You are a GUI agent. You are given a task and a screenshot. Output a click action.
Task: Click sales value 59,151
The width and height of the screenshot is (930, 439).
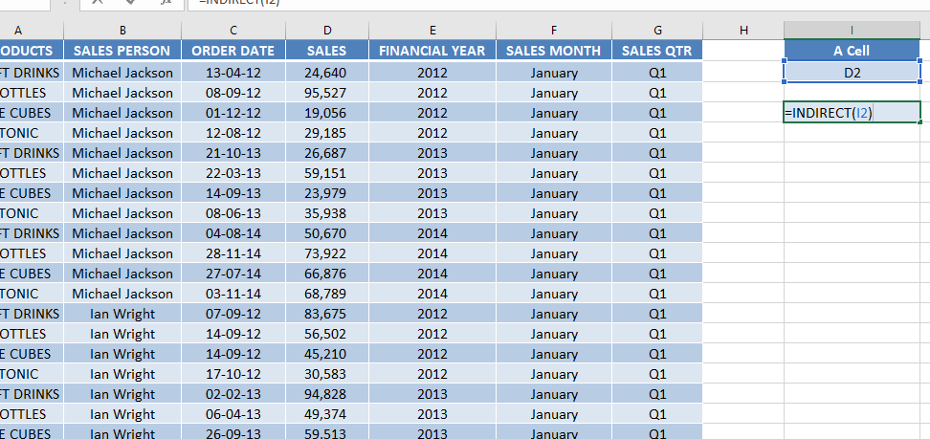pos(327,173)
